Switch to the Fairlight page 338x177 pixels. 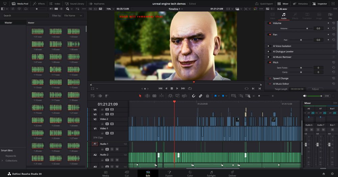[x=211, y=174]
